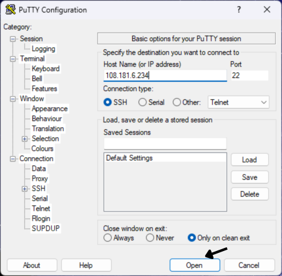Click the Host Name input field

[x=165, y=76]
